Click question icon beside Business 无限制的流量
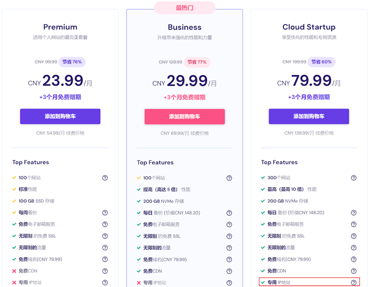The height and width of the screenshot is (287, 369). pos(229,248)
